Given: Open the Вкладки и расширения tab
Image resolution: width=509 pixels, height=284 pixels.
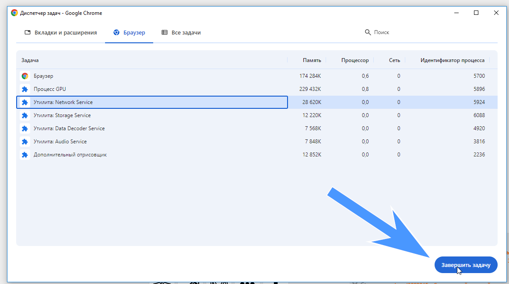Looking at the screenshot, I should pyautogui.click(x=61, y=32).
